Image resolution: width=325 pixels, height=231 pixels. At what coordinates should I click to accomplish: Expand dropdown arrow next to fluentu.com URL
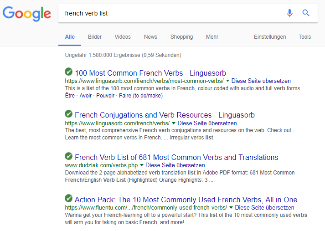(x=231, y=208)
